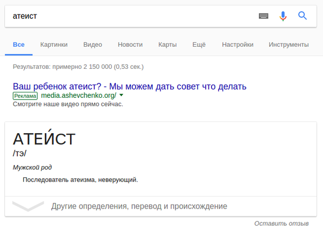This screenshot has width=323, height=230.
Task: Click the Реклама label badge
Action: tap(25, 96)
